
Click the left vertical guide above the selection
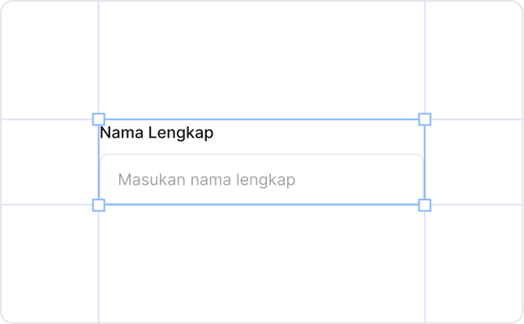click(99, 57)
